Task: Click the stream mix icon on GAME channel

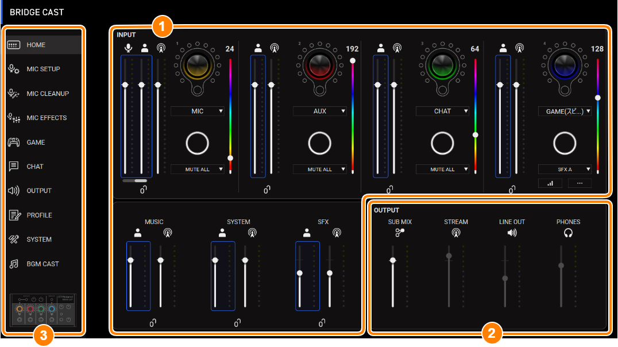Action: pos(519,48)
